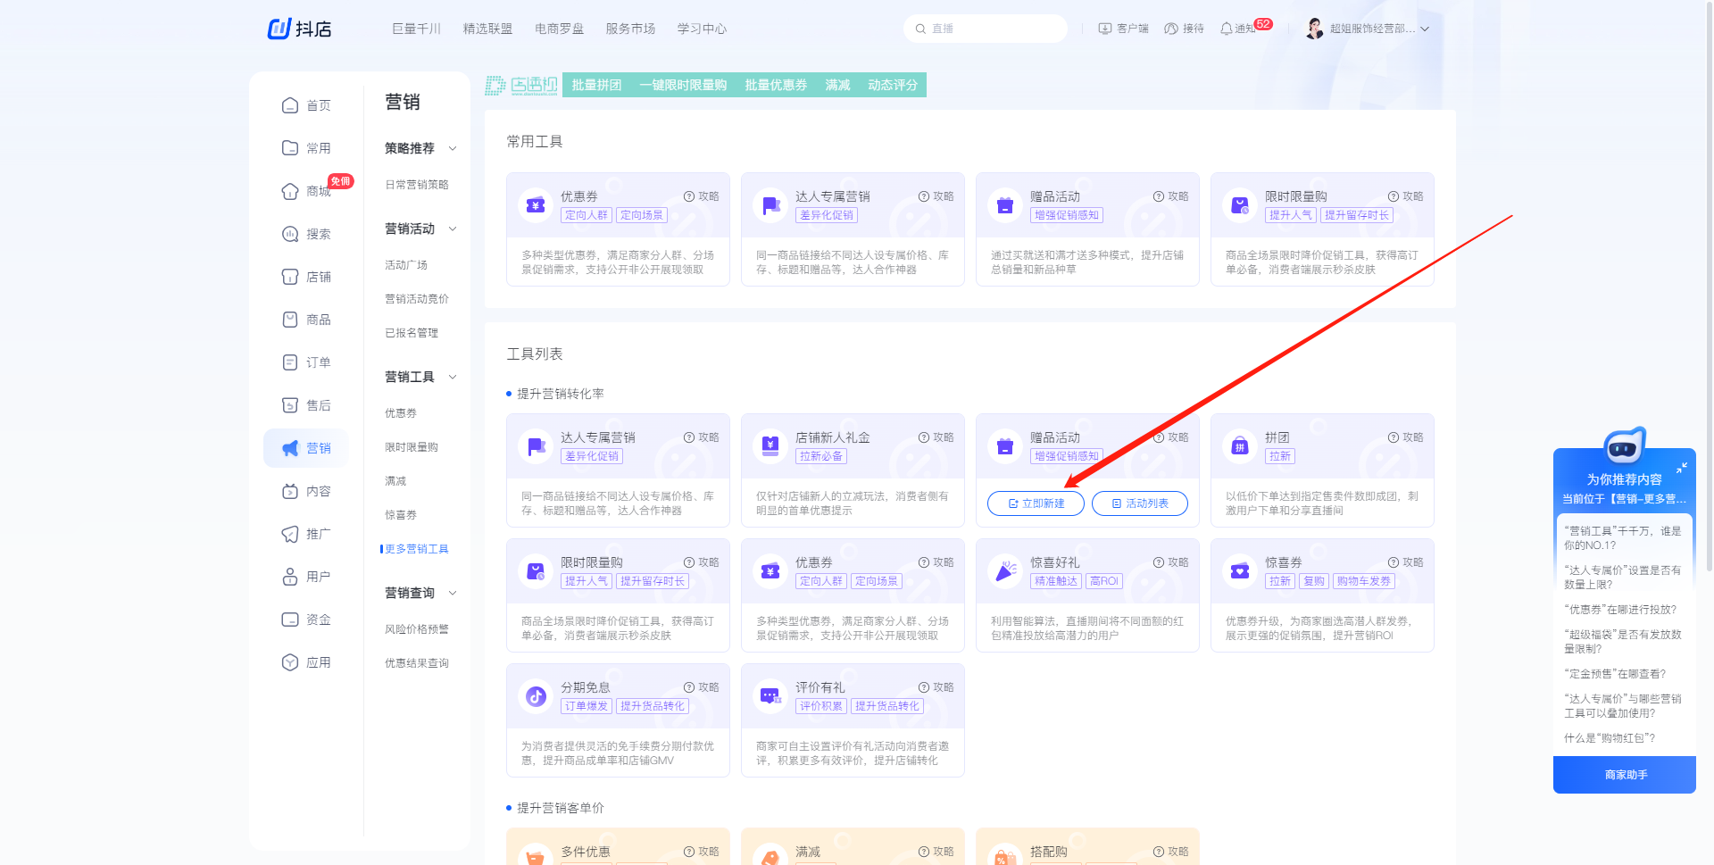Collapse the 营销工具 menu group

(453, 377)
